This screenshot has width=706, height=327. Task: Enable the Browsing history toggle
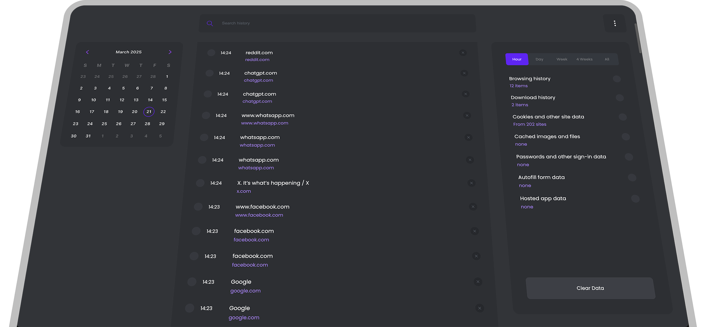click(x=617, y=79)
